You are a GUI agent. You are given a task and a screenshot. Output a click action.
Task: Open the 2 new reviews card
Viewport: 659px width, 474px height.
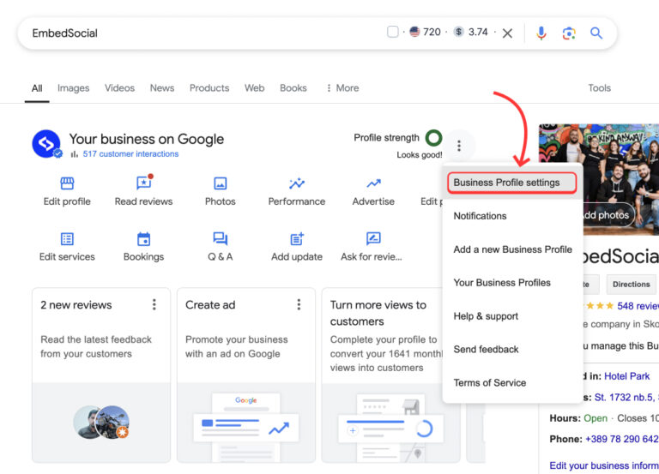[101, 375]
